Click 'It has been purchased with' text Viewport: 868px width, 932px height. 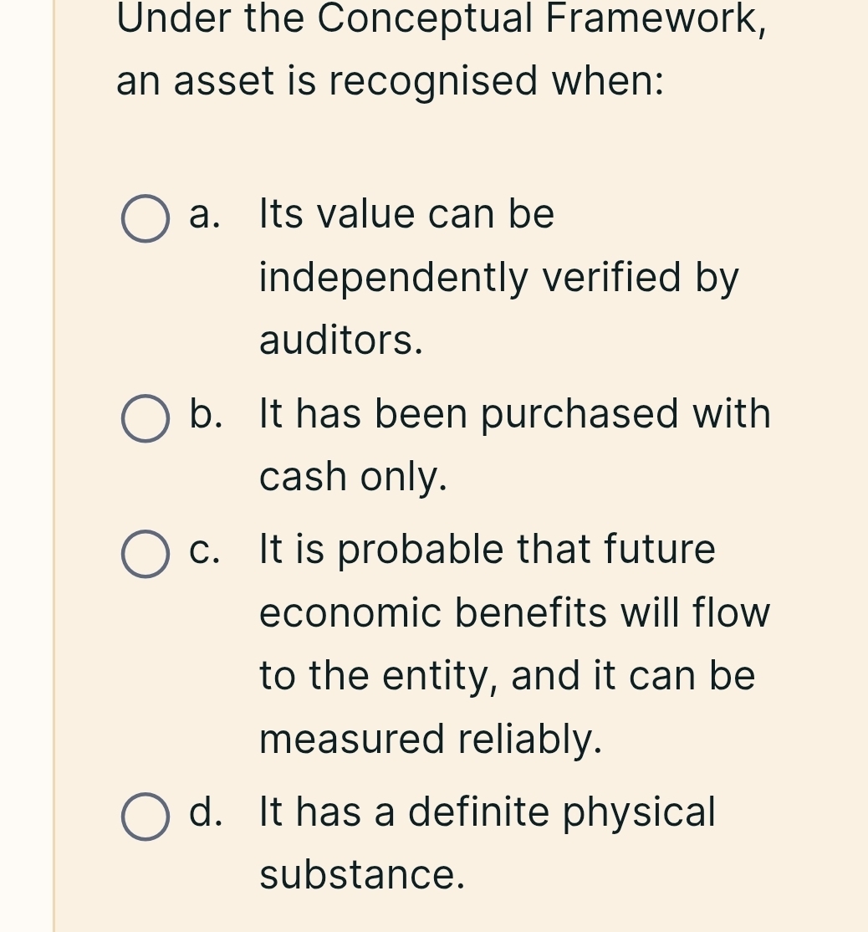coord(514,414)
